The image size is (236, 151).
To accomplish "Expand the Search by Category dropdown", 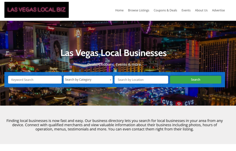I will point(88,79).
